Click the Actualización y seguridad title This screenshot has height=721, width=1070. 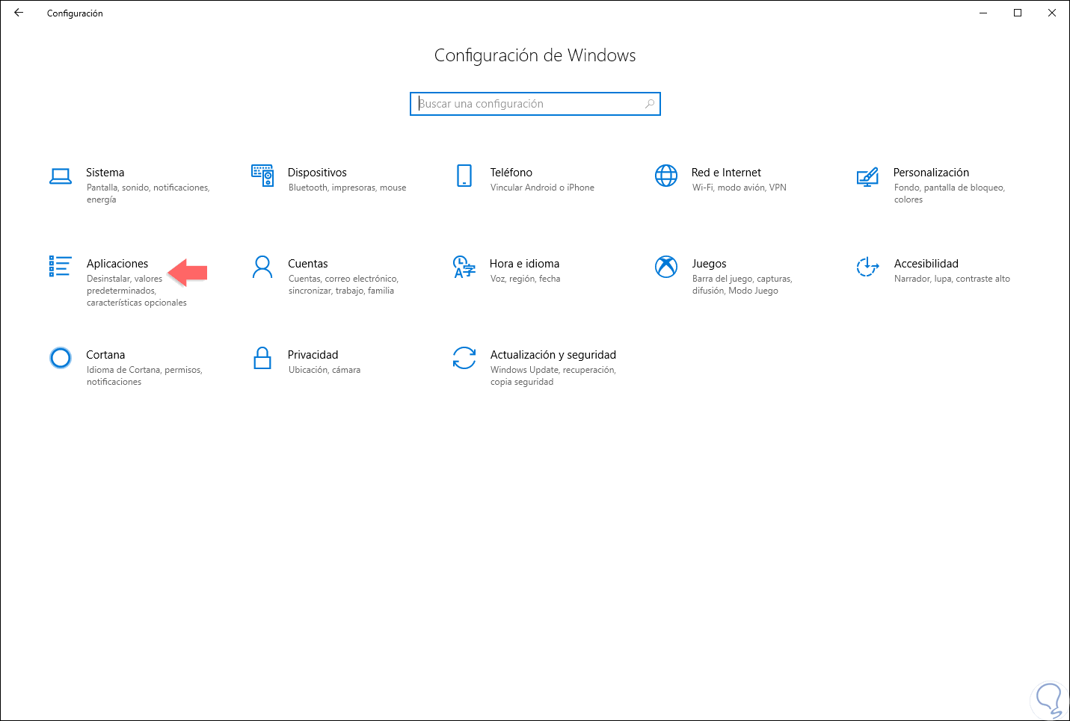point(553,355)
